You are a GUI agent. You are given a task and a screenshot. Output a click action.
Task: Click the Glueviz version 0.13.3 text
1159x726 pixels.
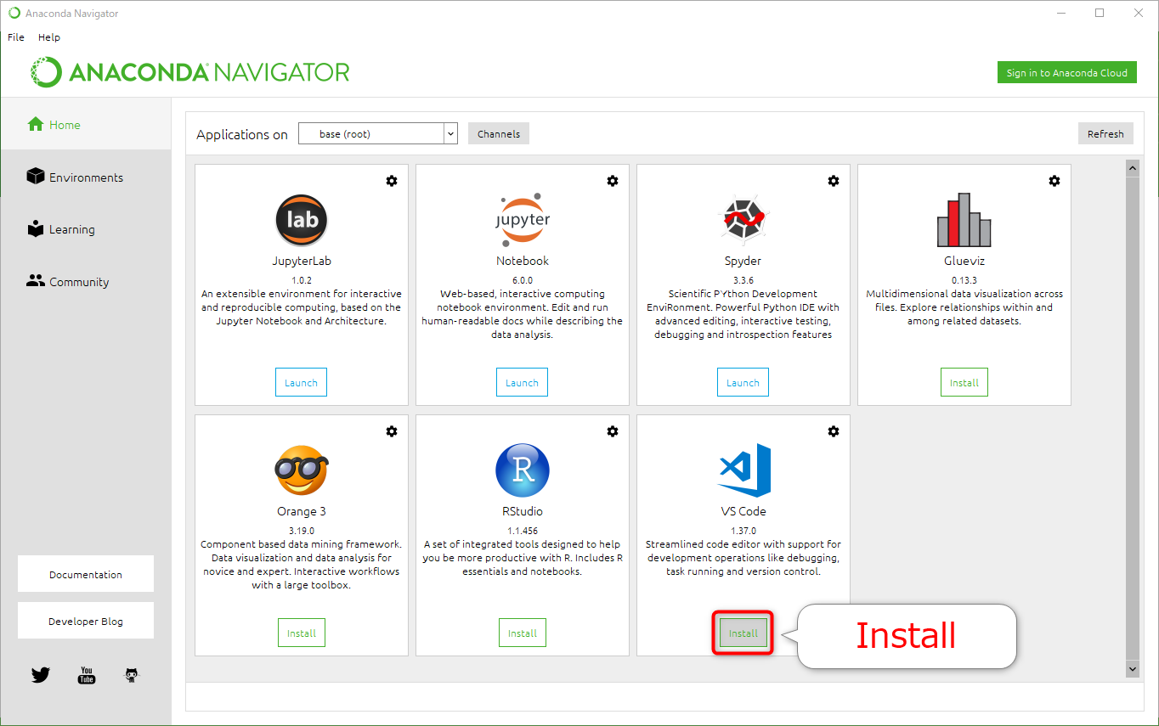964,279
